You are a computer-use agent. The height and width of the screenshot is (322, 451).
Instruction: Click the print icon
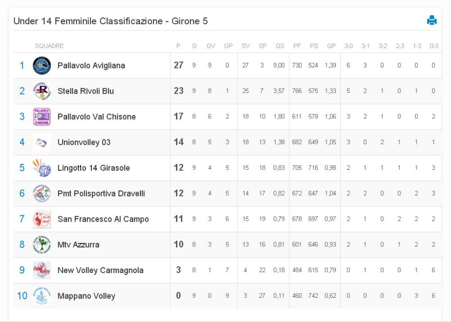click(x=432, y=20)
